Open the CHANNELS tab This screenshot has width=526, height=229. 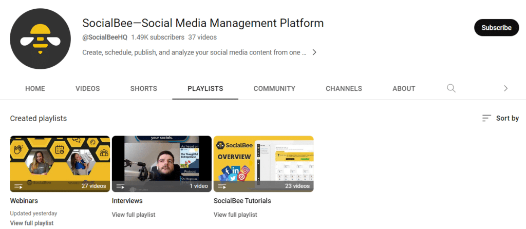tap(344, 88)
